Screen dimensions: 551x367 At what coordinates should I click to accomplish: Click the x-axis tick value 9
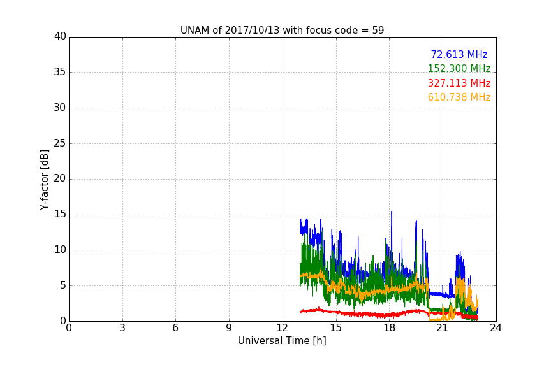pos(229,328)
